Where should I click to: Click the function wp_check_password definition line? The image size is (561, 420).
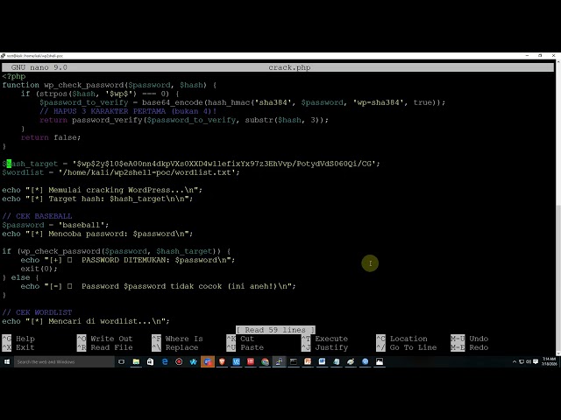[x=109, y=85]
